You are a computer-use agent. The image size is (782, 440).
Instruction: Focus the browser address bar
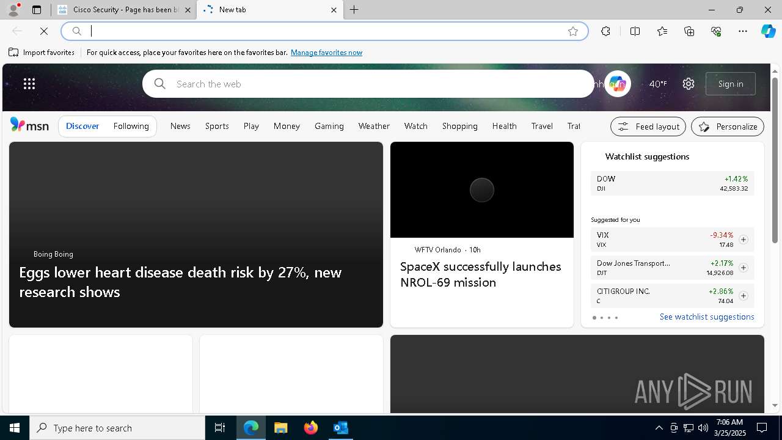tap(324, 31)
